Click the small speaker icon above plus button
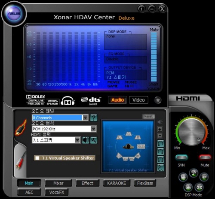 pyautogui.click(x=160, y=122)
